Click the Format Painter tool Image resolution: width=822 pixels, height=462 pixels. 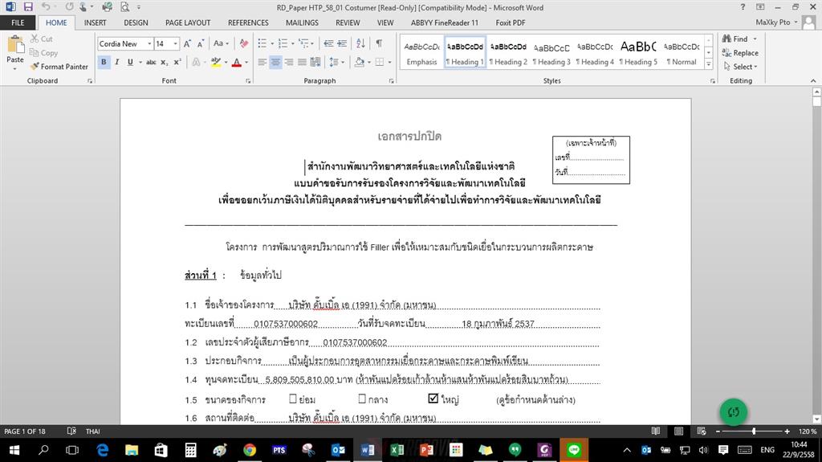click(59, 67)
